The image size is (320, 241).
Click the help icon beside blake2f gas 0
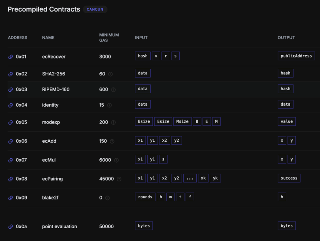108,198
